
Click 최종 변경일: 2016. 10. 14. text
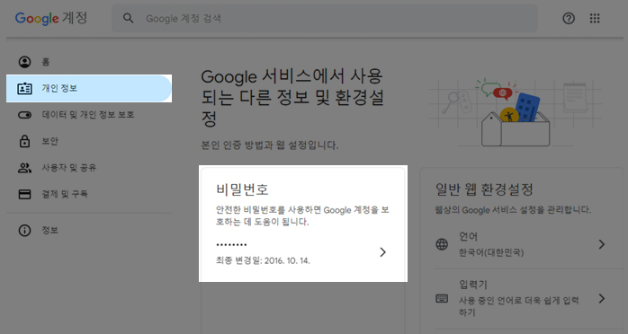263,261
